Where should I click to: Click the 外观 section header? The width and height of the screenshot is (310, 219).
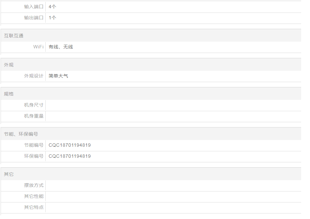[9, 65]
